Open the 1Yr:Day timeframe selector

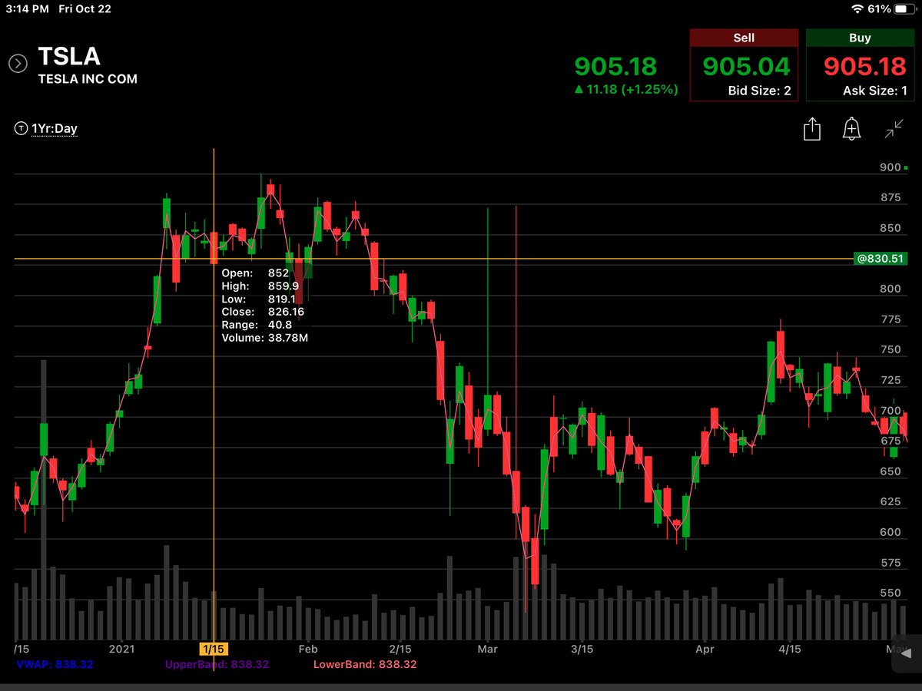coord(55,129)
